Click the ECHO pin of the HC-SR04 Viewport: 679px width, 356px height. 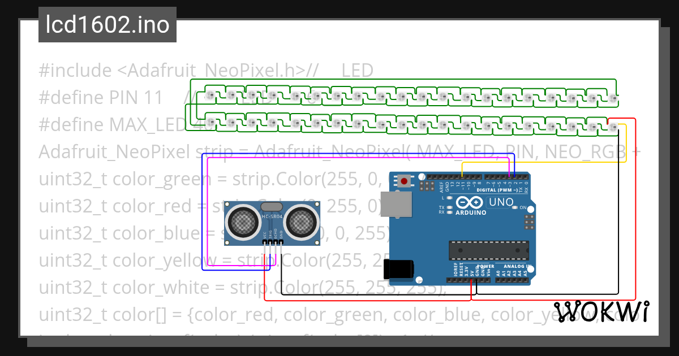276,242
